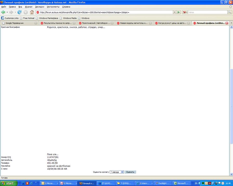
Task: Open the Free Hotmail bookmark
Action: (x=28, y=18)
